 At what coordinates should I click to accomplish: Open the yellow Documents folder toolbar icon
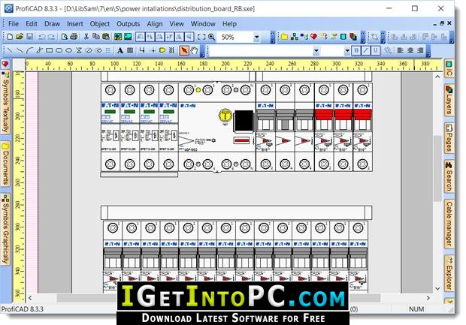tap(284, 37)
